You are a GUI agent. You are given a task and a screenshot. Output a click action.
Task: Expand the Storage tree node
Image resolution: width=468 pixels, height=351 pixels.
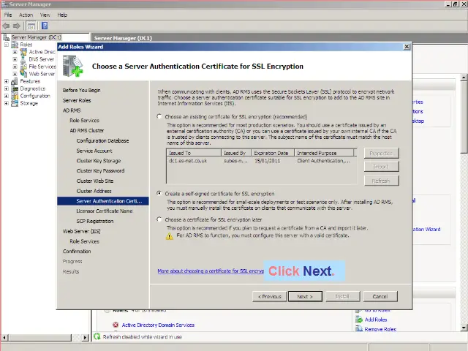[x=7, y=103]
